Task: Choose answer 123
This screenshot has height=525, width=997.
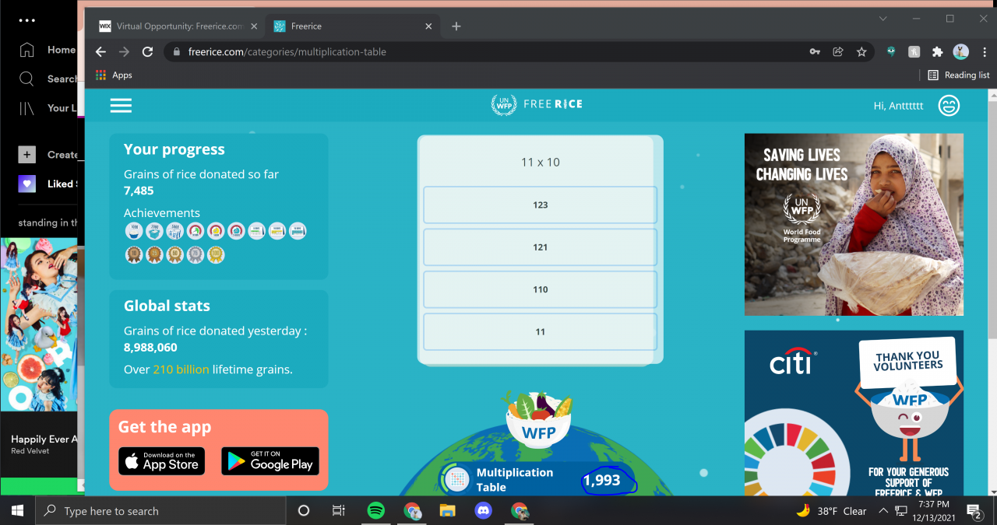Action: pyautogui.click(x=541, y=205)
